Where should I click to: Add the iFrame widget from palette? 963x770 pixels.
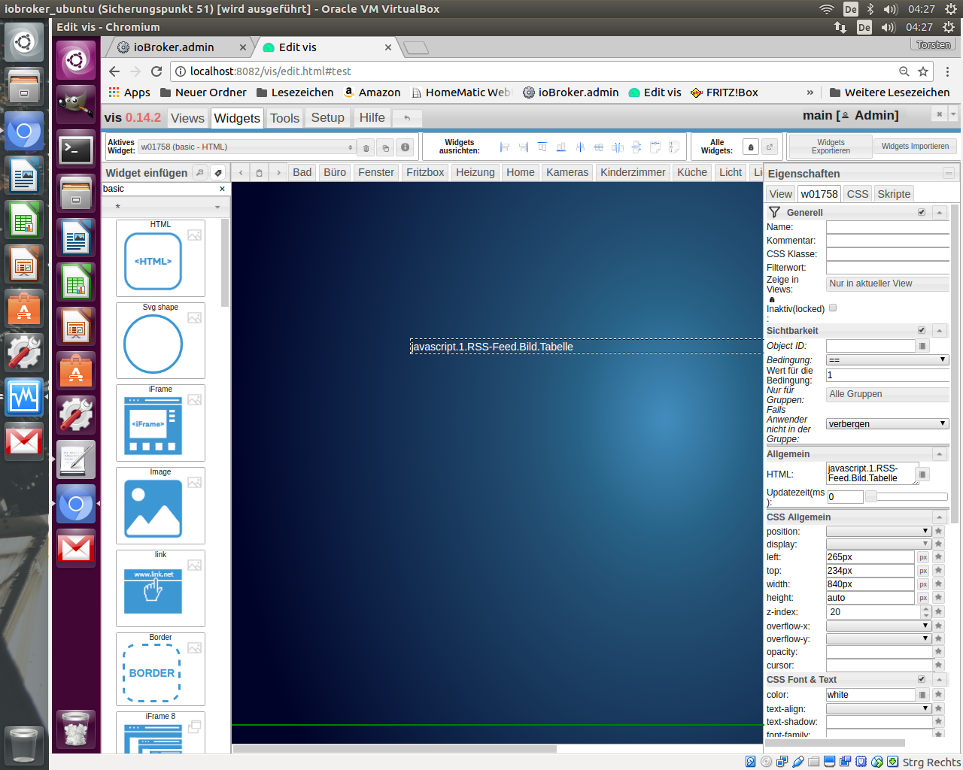[160, 423]
